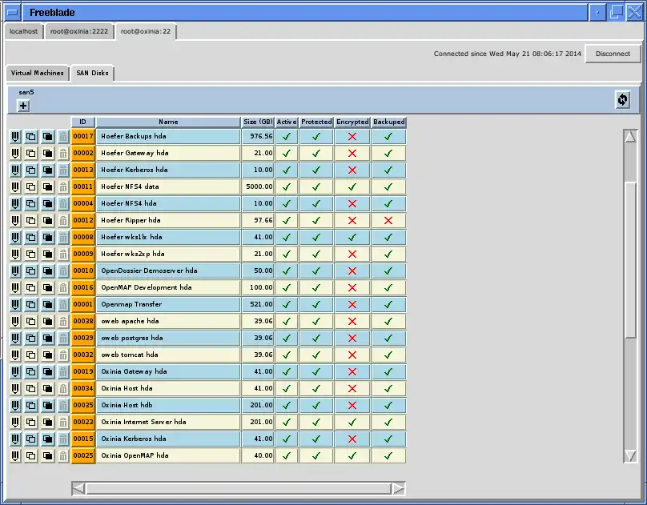This screenshot has width=647, height=505.
Task: Click the filled duplicate icon for Openmap Transfer
Action: point(47,305)
